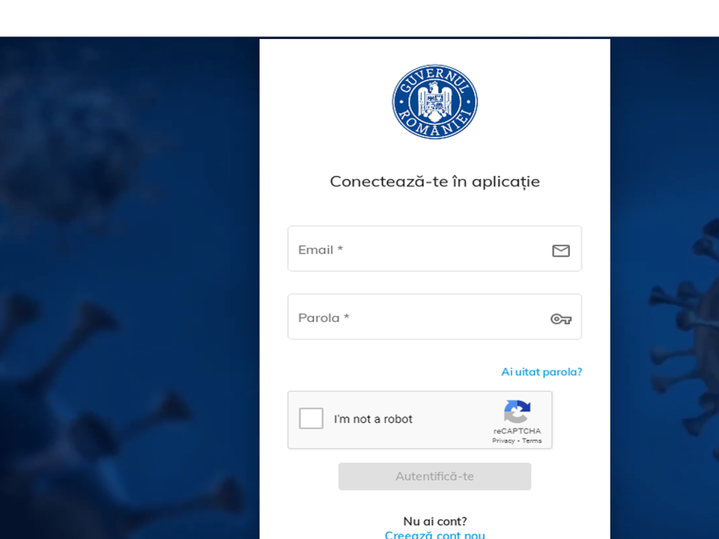This screenshot has width=719, height=539.
Task: Click the reCAPTCHA arrows logo
Action: 518,411
